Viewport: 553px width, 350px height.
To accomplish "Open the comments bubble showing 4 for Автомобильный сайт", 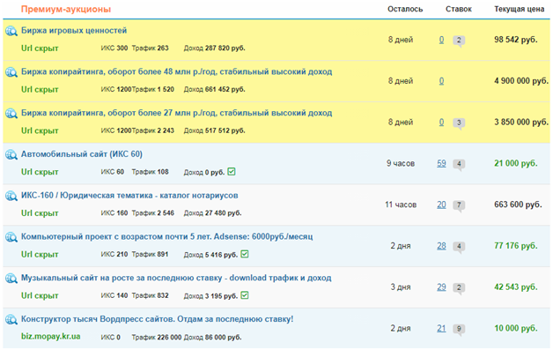I will tap(459, 165).
